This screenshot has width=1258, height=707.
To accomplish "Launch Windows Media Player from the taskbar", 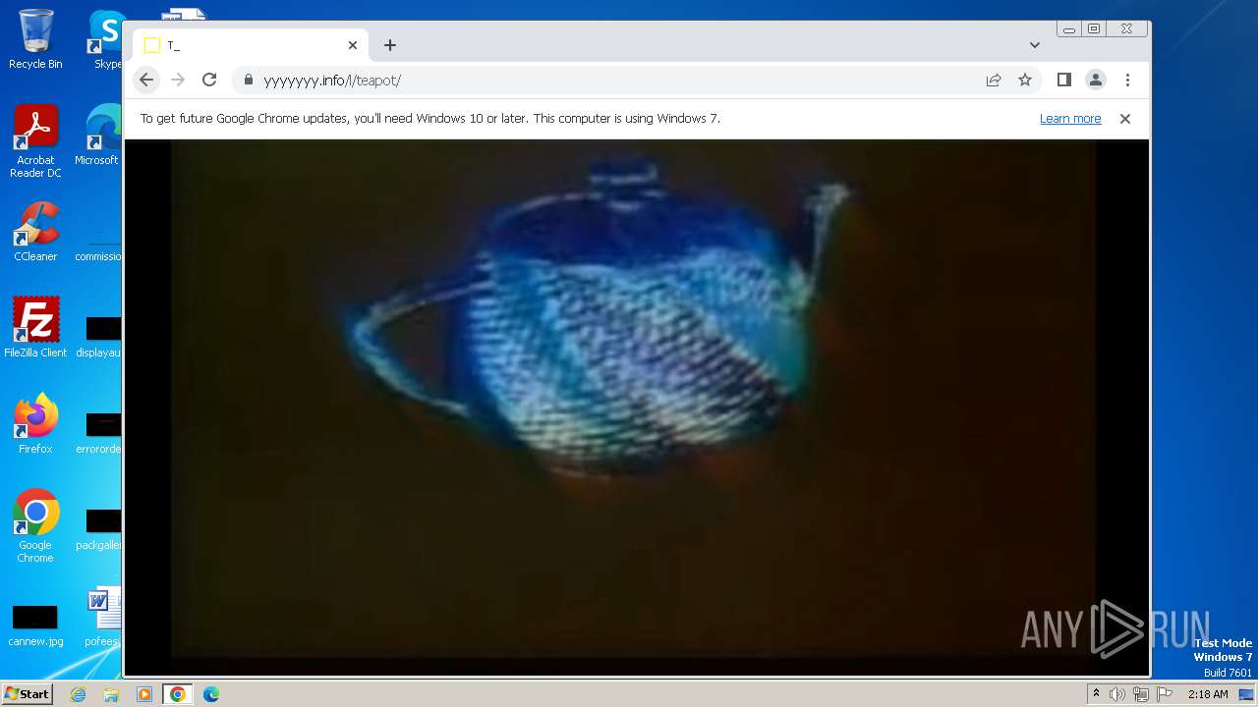I will 144,694.
